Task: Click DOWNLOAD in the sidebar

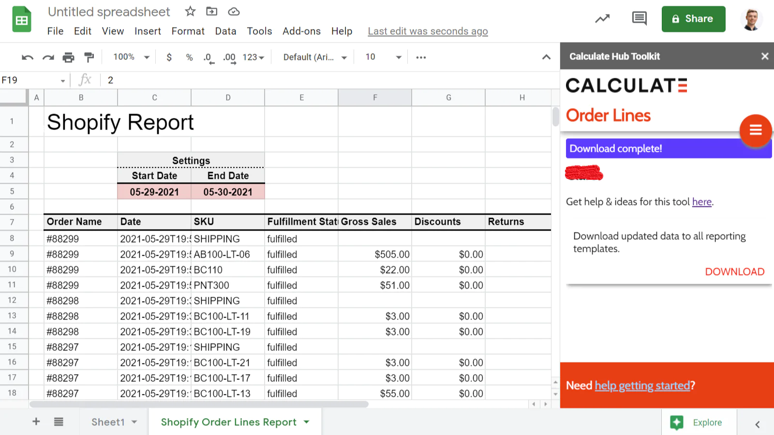Action: (x=734, y=272)
